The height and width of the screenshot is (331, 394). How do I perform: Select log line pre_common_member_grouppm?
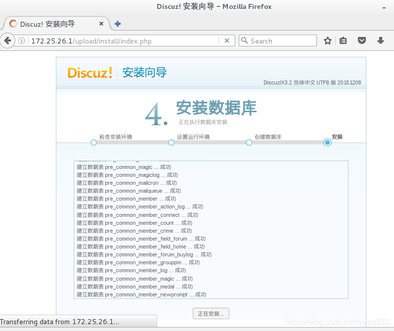tap(138, 263)
